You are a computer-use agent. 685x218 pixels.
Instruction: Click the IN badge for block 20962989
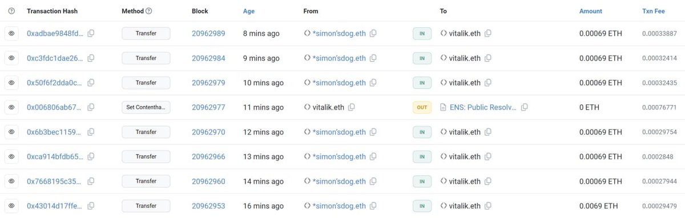pos(422,34)
